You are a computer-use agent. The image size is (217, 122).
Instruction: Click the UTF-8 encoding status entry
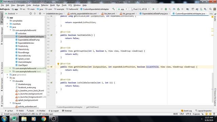pyautogui.click(x=188, y=114)
